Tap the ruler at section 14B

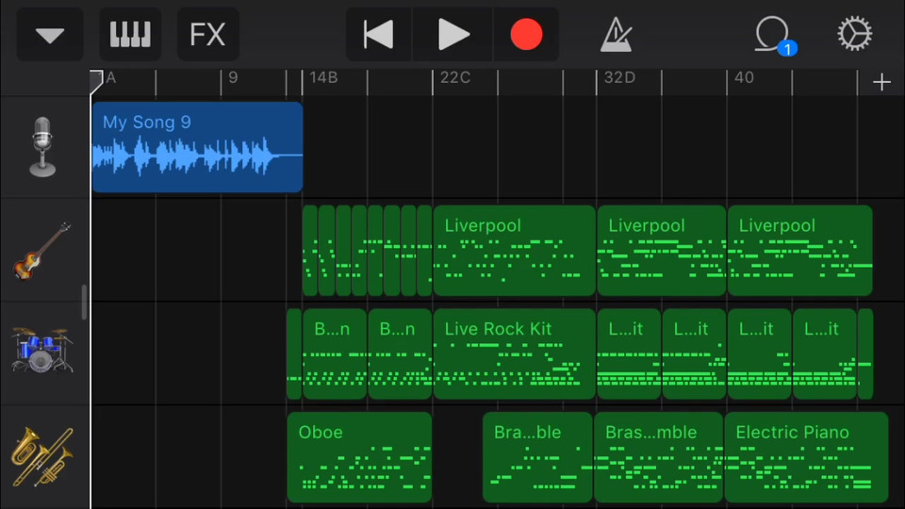tap(323, 78)
